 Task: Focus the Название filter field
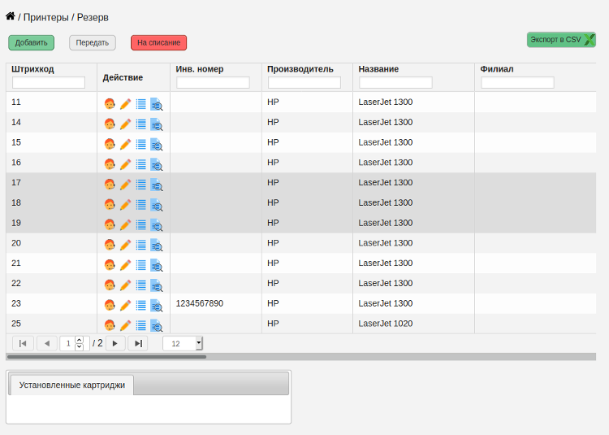(395, 82)
